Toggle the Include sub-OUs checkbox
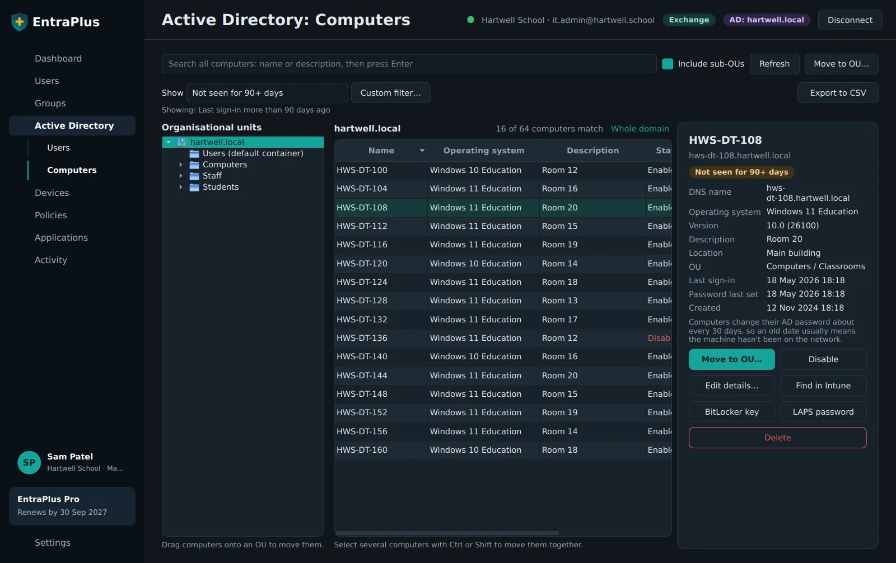This screenshot has height=563, width=896. coord(668,64)
